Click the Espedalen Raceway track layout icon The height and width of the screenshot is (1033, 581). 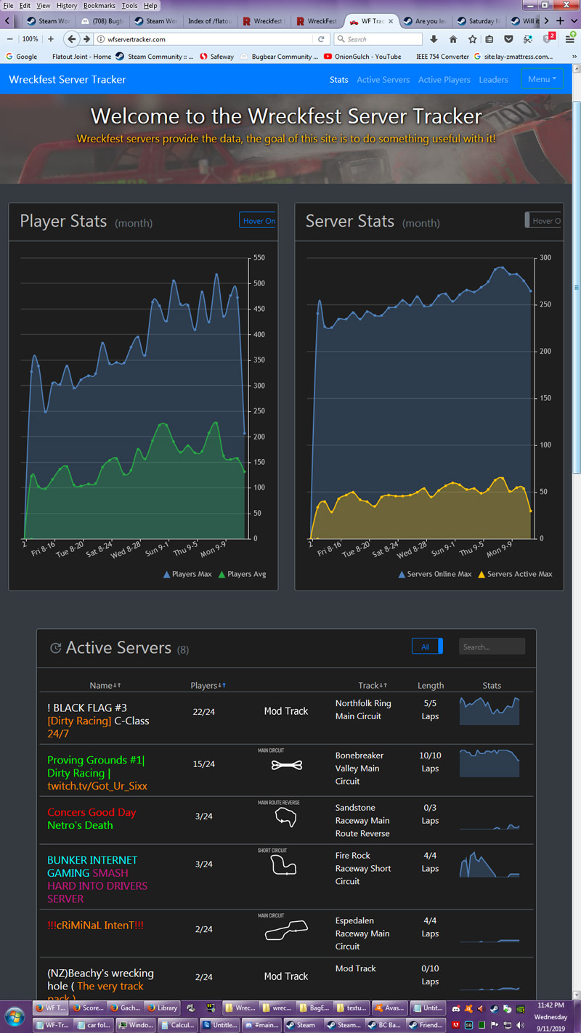tap(285, 931)
